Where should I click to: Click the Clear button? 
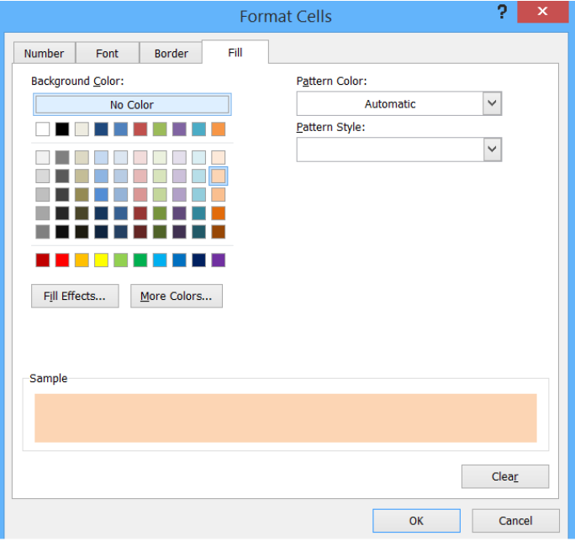[x=504, y=477]
